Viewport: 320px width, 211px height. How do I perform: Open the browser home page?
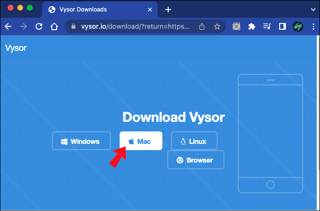[54, 26]
